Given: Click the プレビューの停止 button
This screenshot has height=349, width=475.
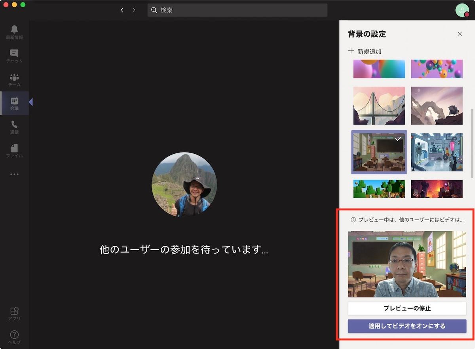Looking at the screenshot, I should 407,308.
